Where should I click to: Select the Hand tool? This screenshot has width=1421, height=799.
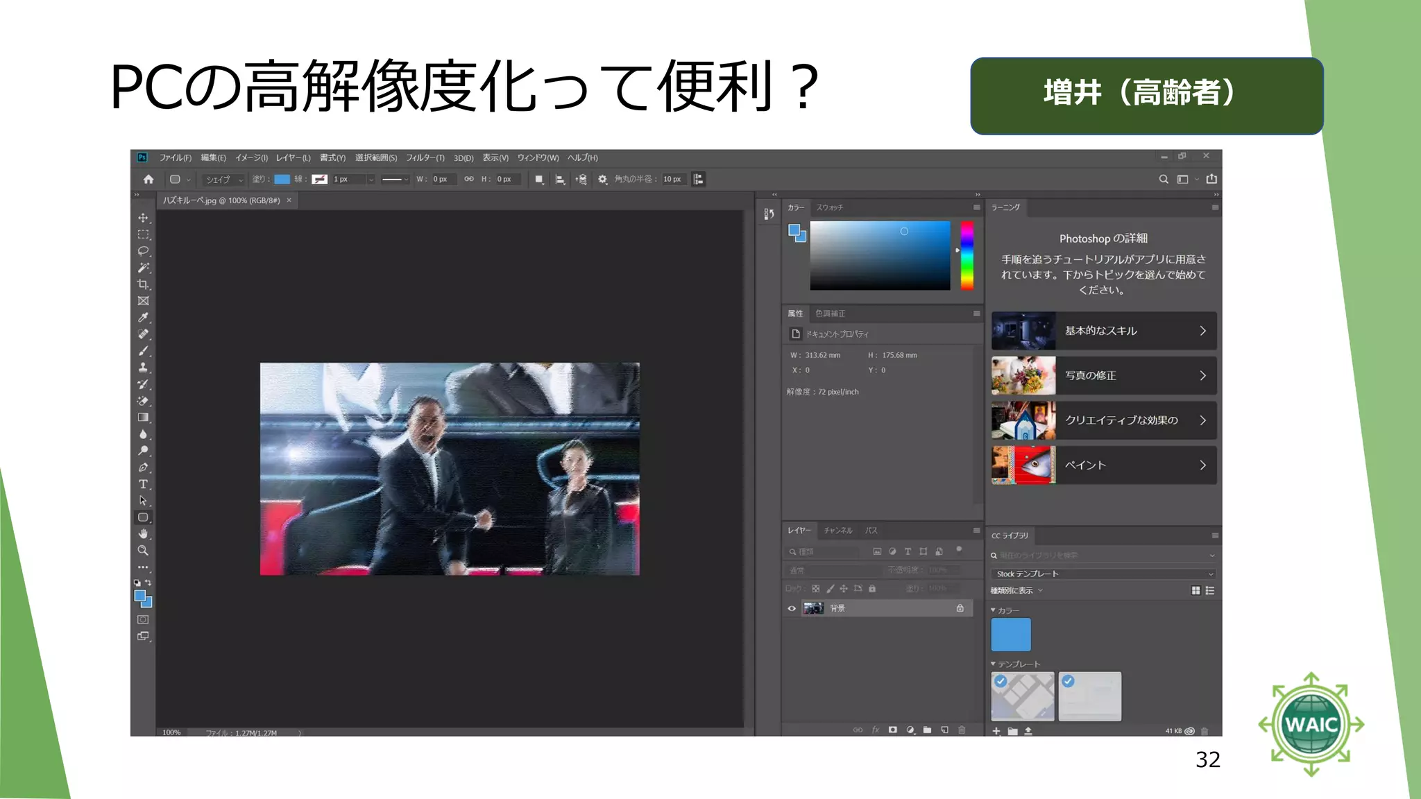pos(143,534)
